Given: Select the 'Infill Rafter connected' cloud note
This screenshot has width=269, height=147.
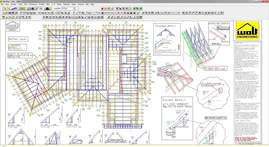Looking at the screenshot, I should tap(211, 85).
